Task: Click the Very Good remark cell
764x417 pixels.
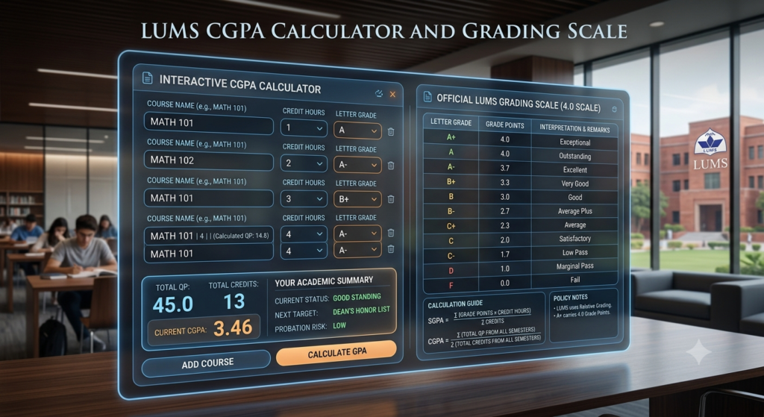Action: [575, 184]
